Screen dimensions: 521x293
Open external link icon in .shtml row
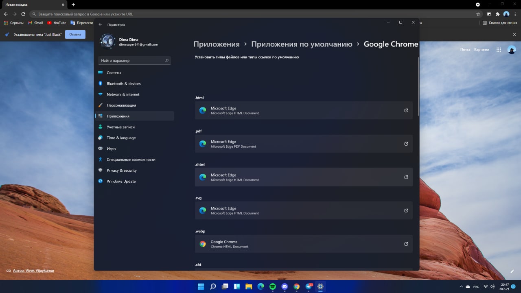click(406, 177)
